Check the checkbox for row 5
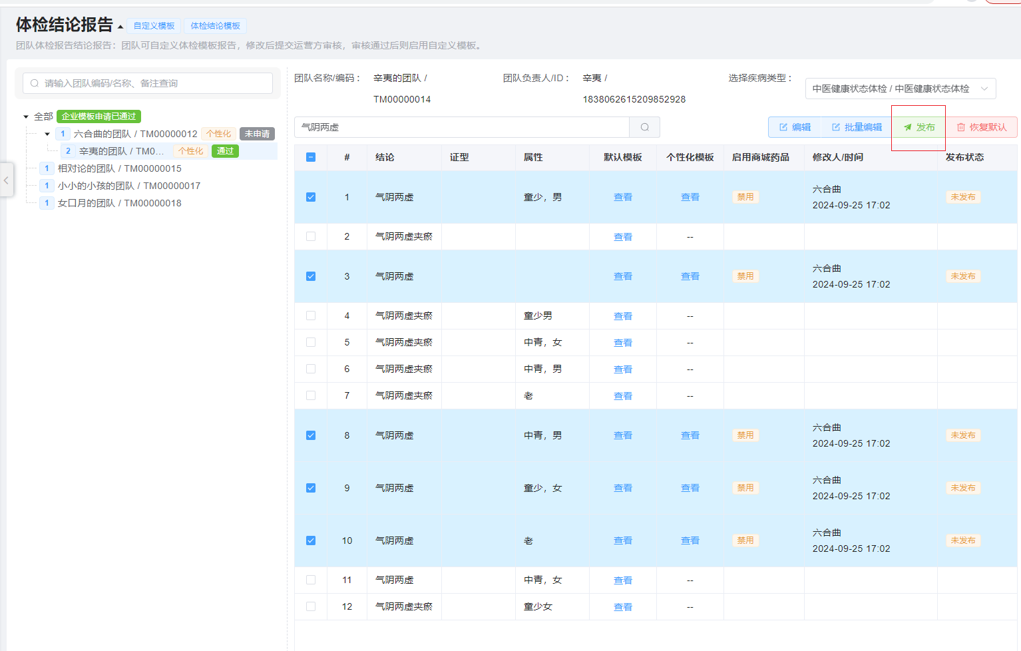The height and width of the screenshot is (651, 1021). pyautogui.click(x=311, y=342)
